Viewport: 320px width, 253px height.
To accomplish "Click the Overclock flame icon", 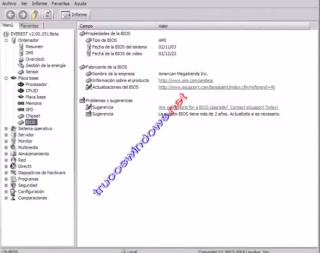I will (x=21, y=59).
